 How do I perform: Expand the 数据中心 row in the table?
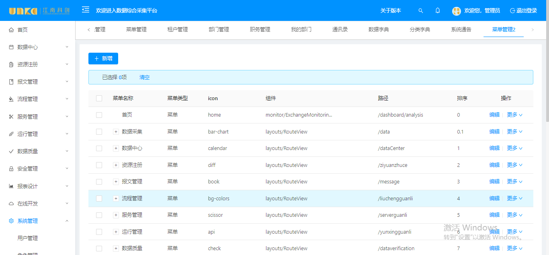(116, 148)
